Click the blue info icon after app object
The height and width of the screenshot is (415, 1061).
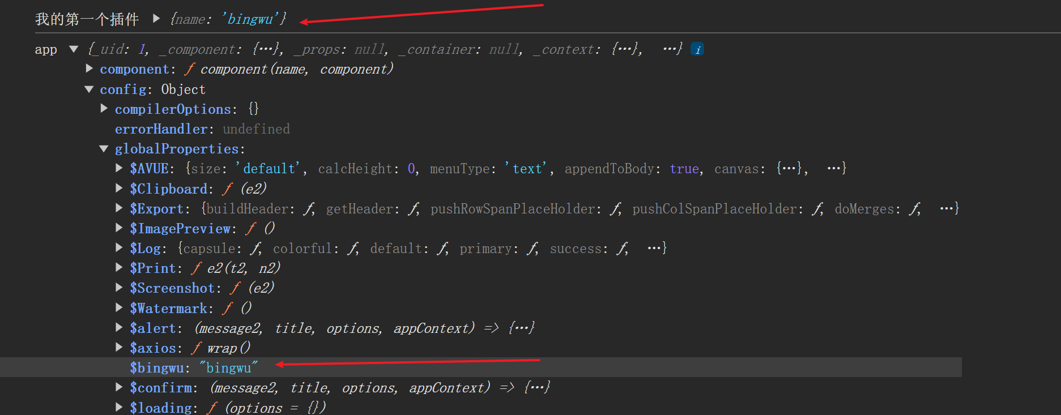pyautogui.click(x=697, y=50)
